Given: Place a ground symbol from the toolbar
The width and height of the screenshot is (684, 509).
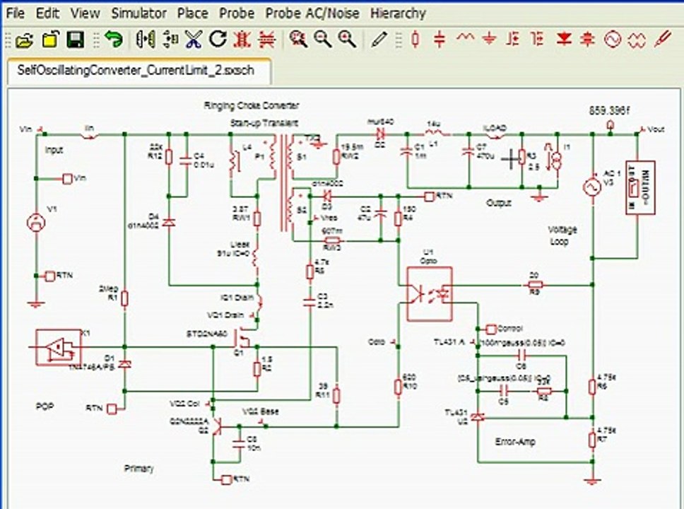Looking at the screenshot, I should pos(490,40).
